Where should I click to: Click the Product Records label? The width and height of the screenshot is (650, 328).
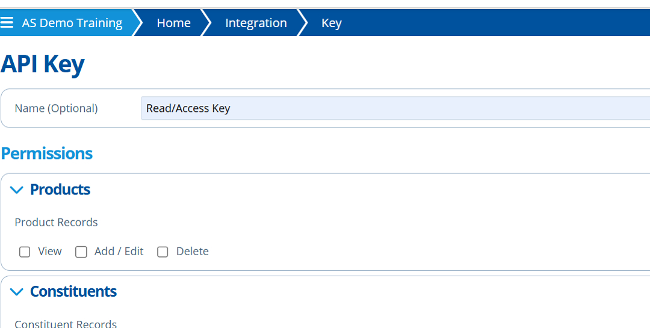(x=56, y=222)
